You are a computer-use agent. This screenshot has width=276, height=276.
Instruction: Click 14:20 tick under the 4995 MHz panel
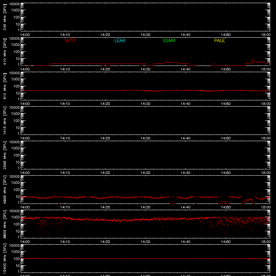pyautogui.click(x=105, y=207)
